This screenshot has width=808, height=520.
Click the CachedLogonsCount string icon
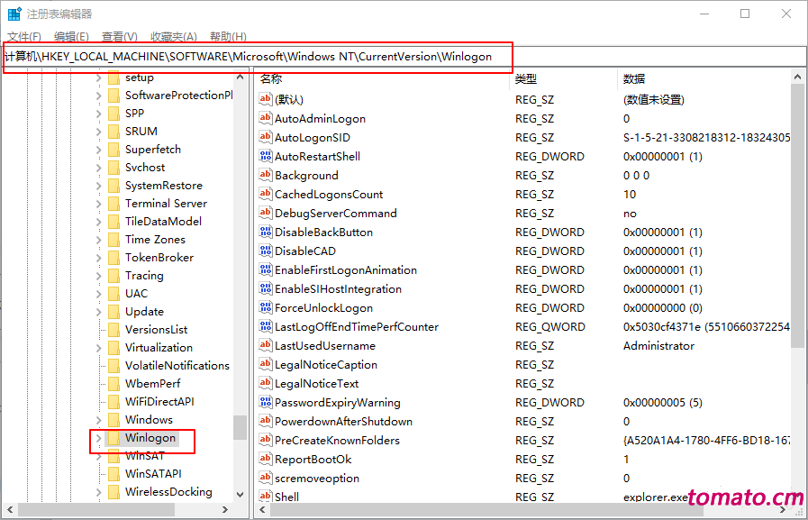click(266, 194)
